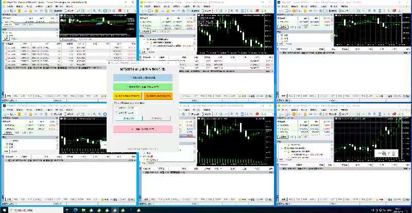Click the 一键下单 button on the bottom-right chart
The width and height of the screenshot is (412, 213).
(x=386, y=153)
